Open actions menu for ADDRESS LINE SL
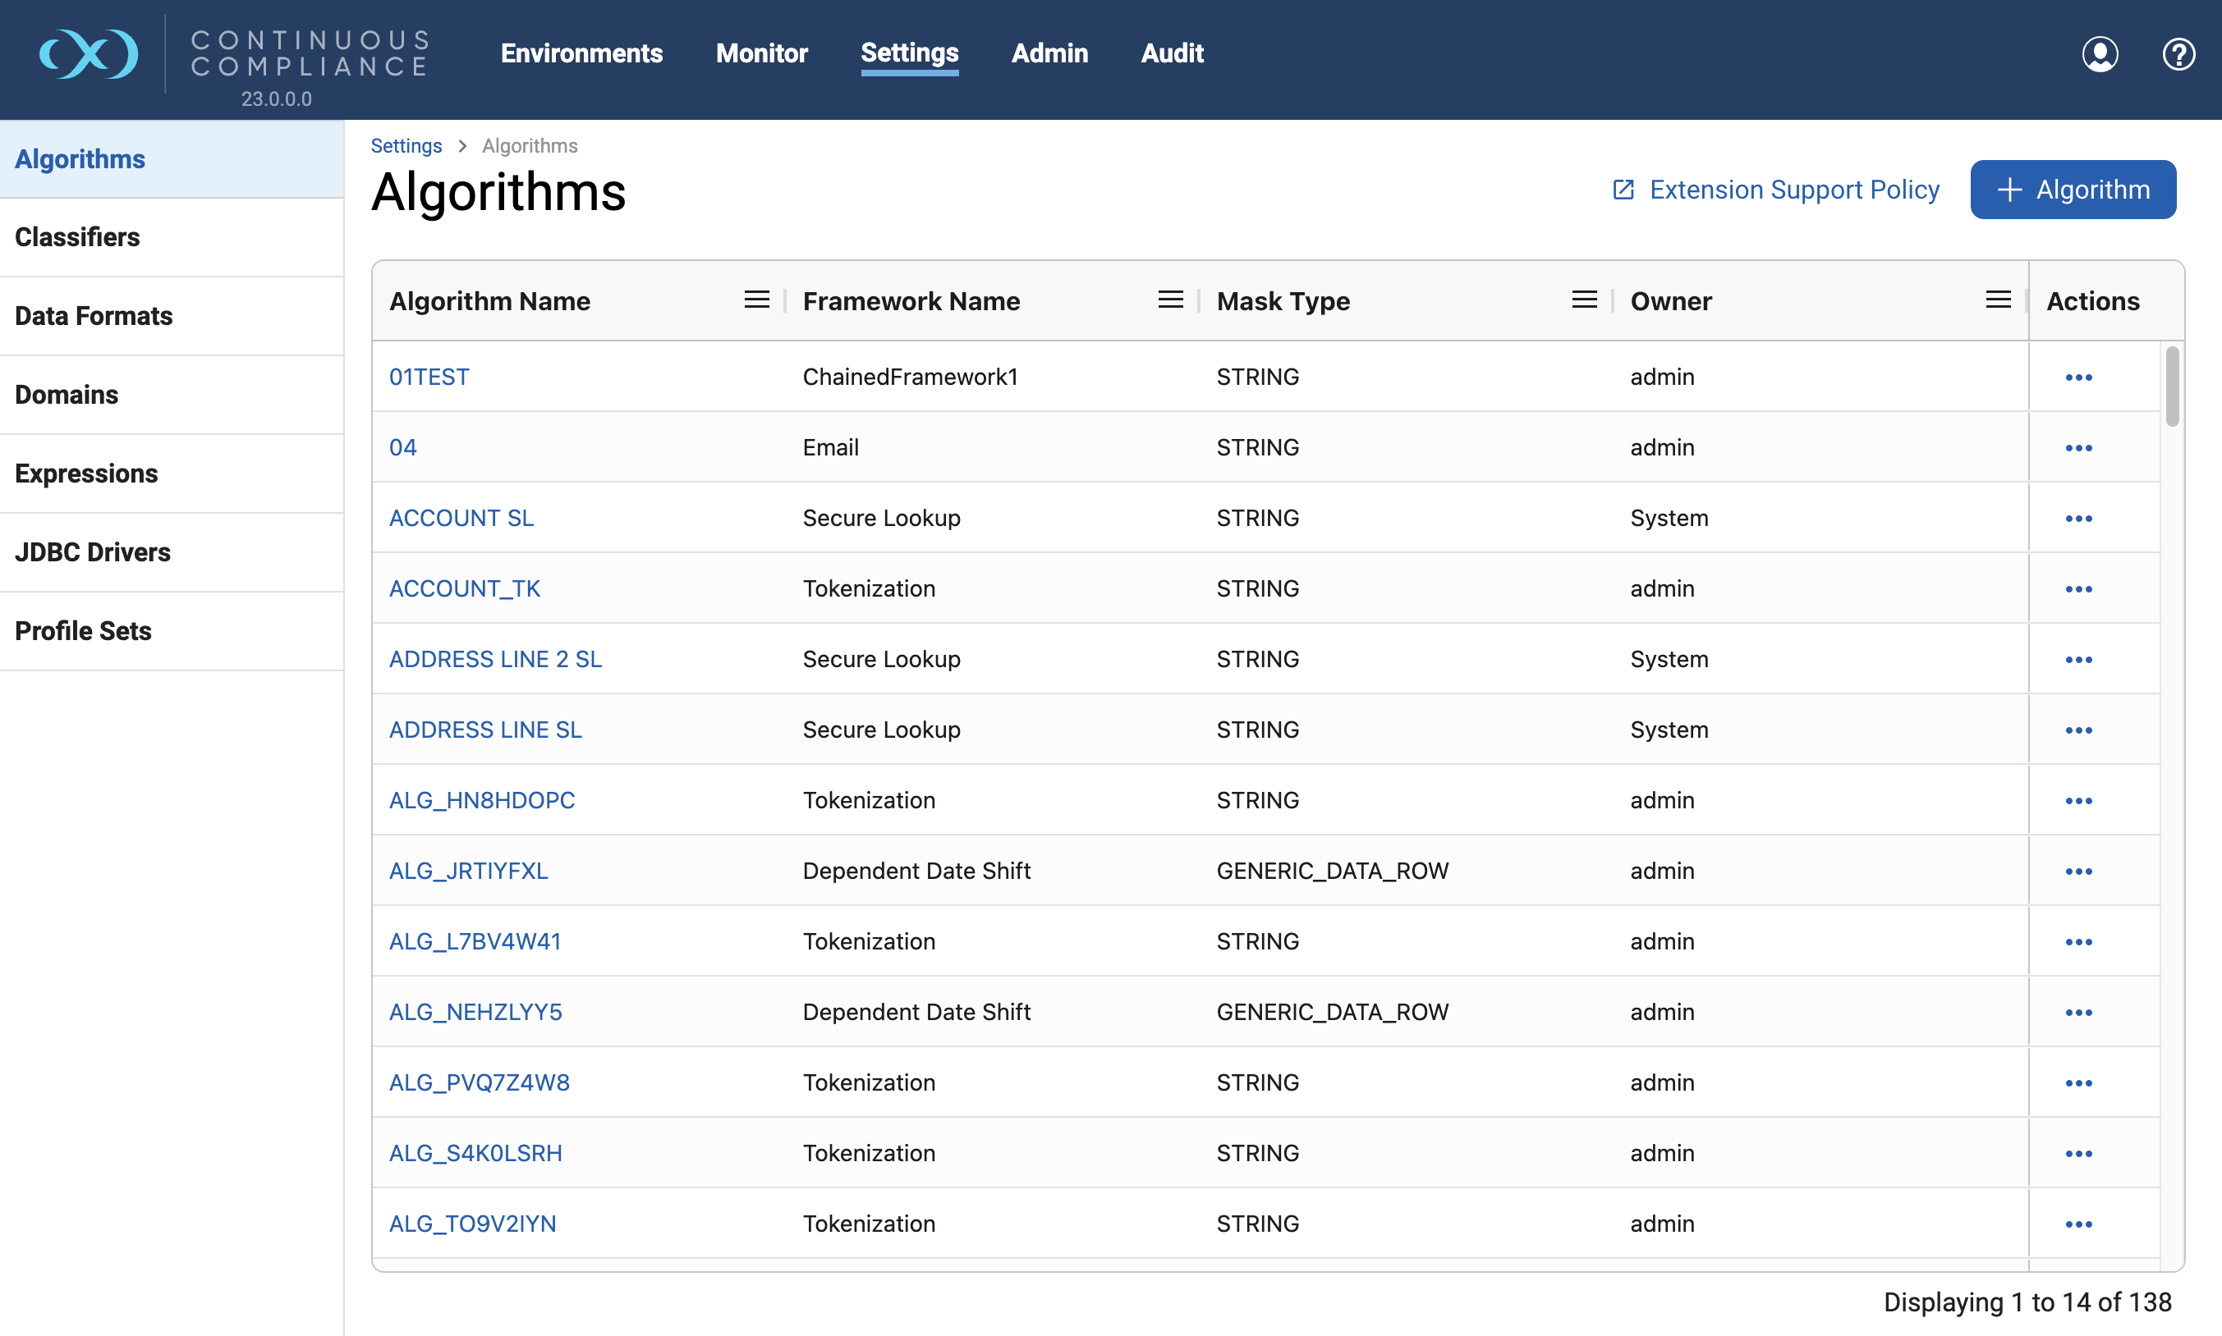 point(2077,730)
